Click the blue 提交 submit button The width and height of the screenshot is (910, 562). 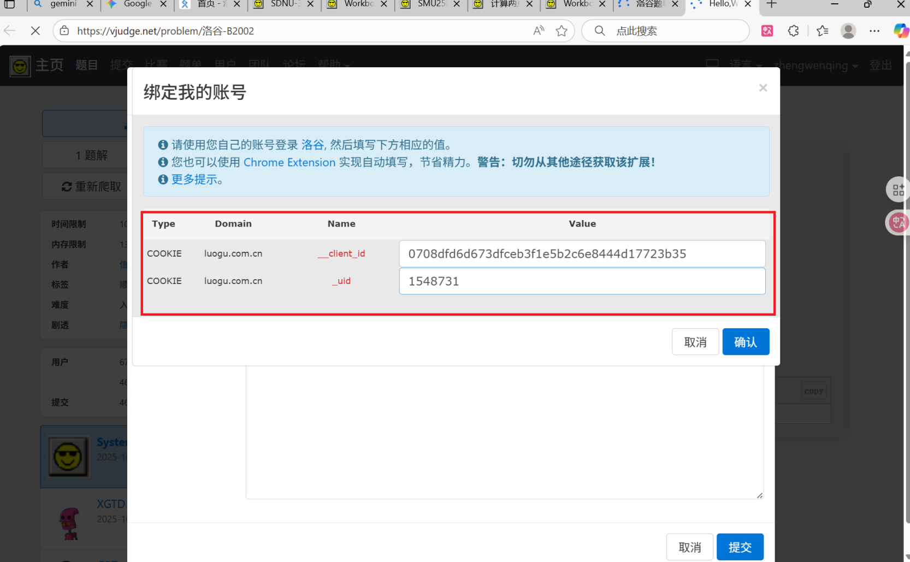pos(740,547)
